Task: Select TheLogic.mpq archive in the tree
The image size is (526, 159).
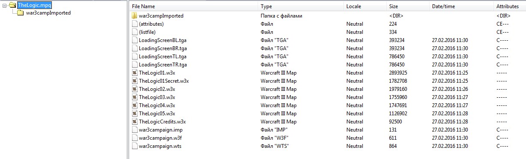Action: pyautogui.click(x=34, y=5)
